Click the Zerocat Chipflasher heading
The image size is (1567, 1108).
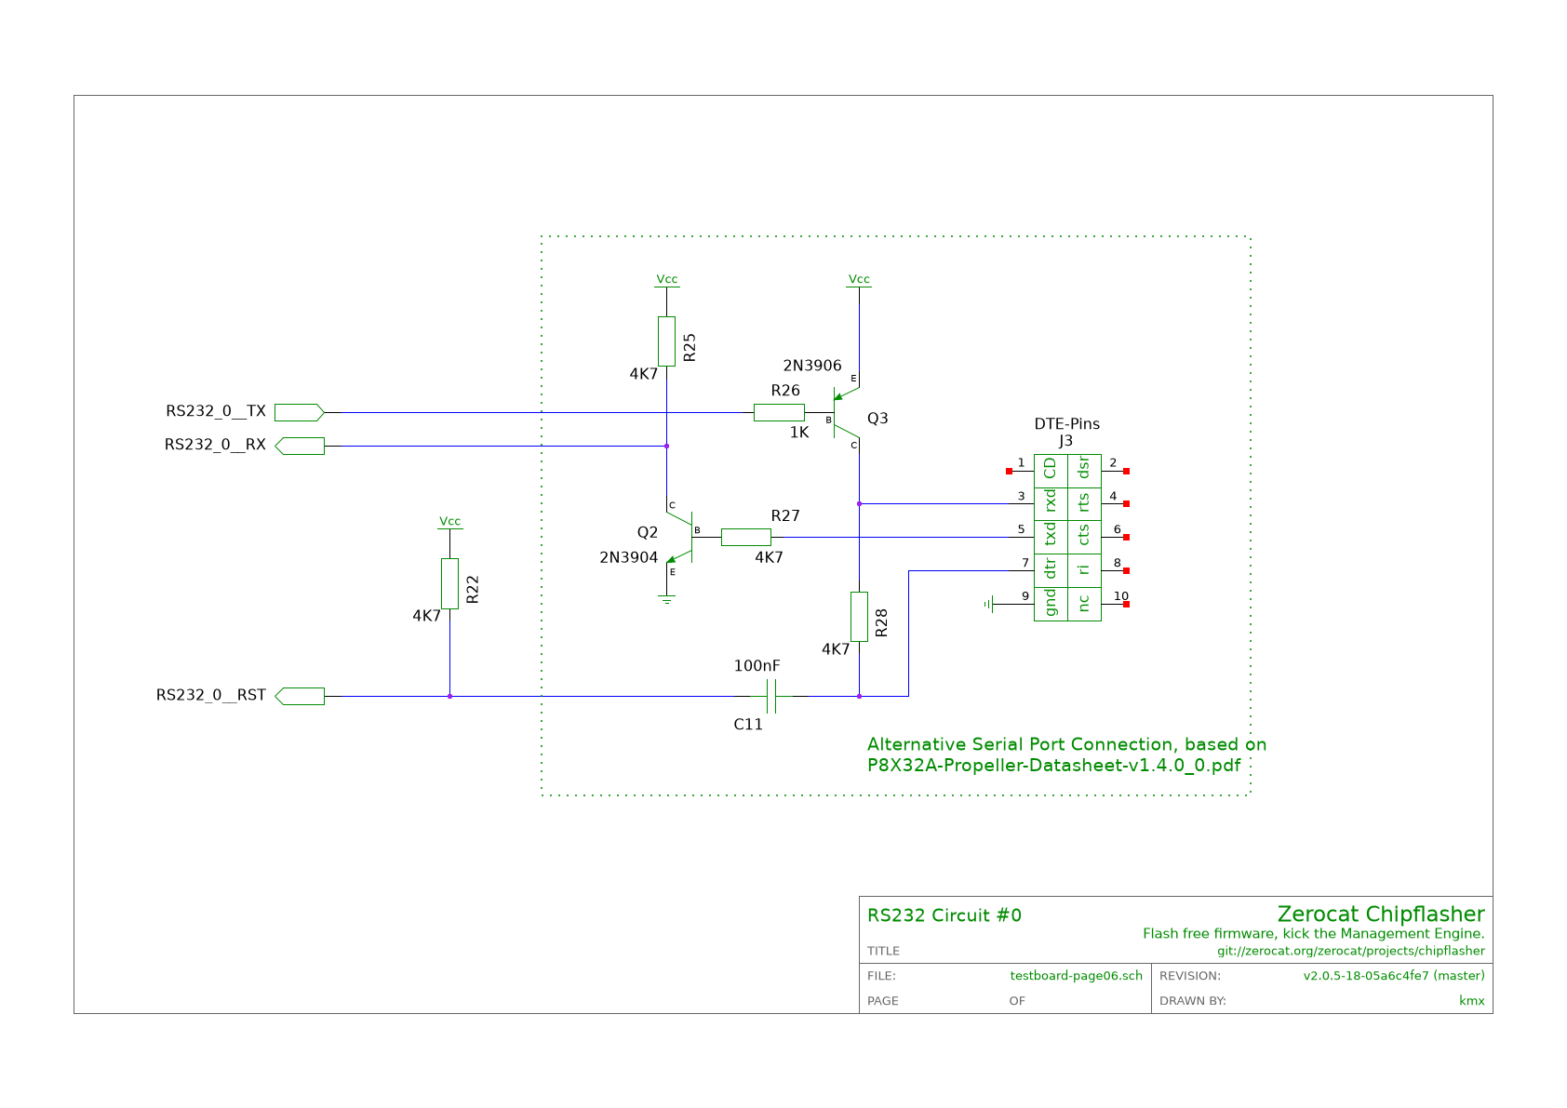click(x=1381, y=914)
